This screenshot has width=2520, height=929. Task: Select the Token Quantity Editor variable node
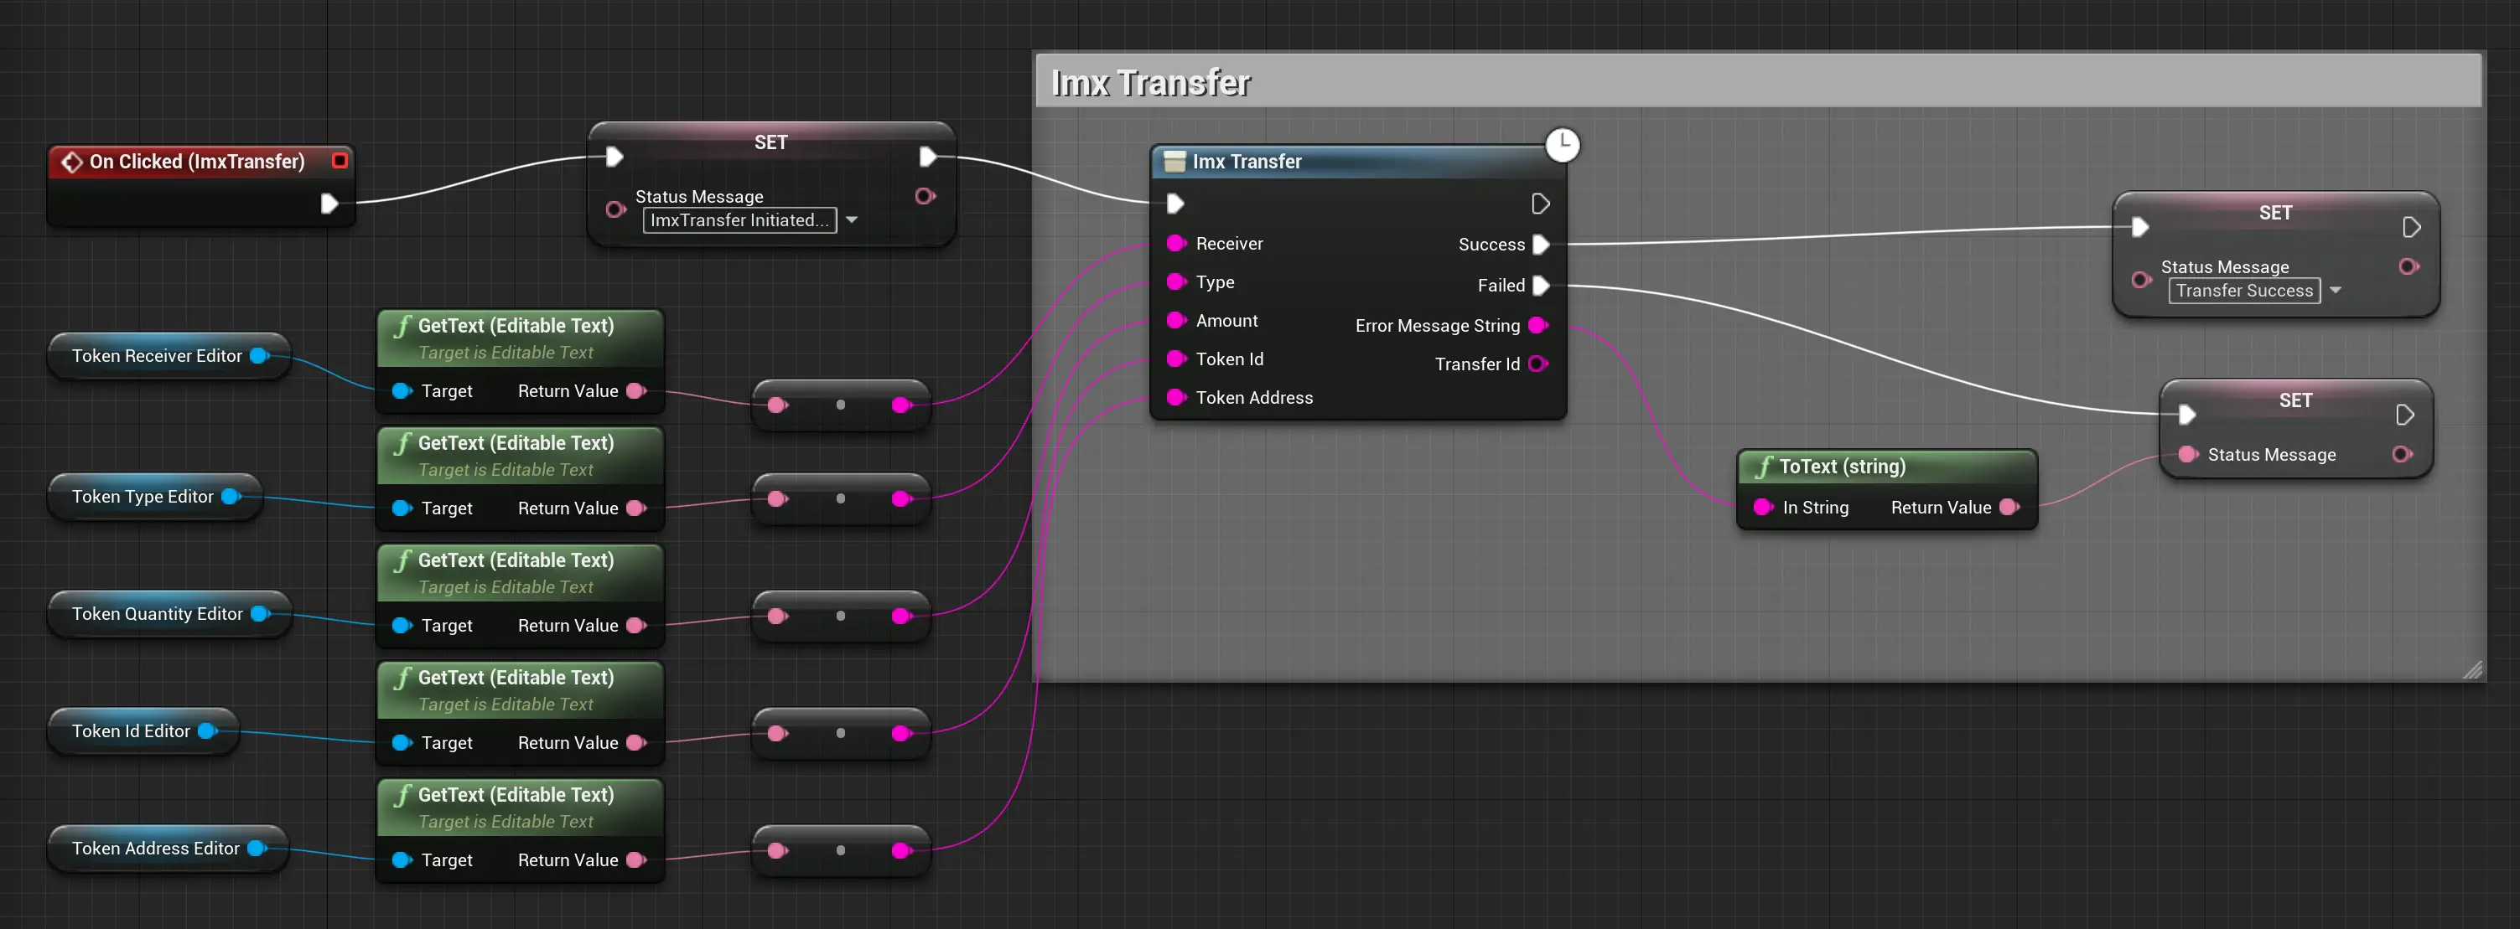point(158,614)
